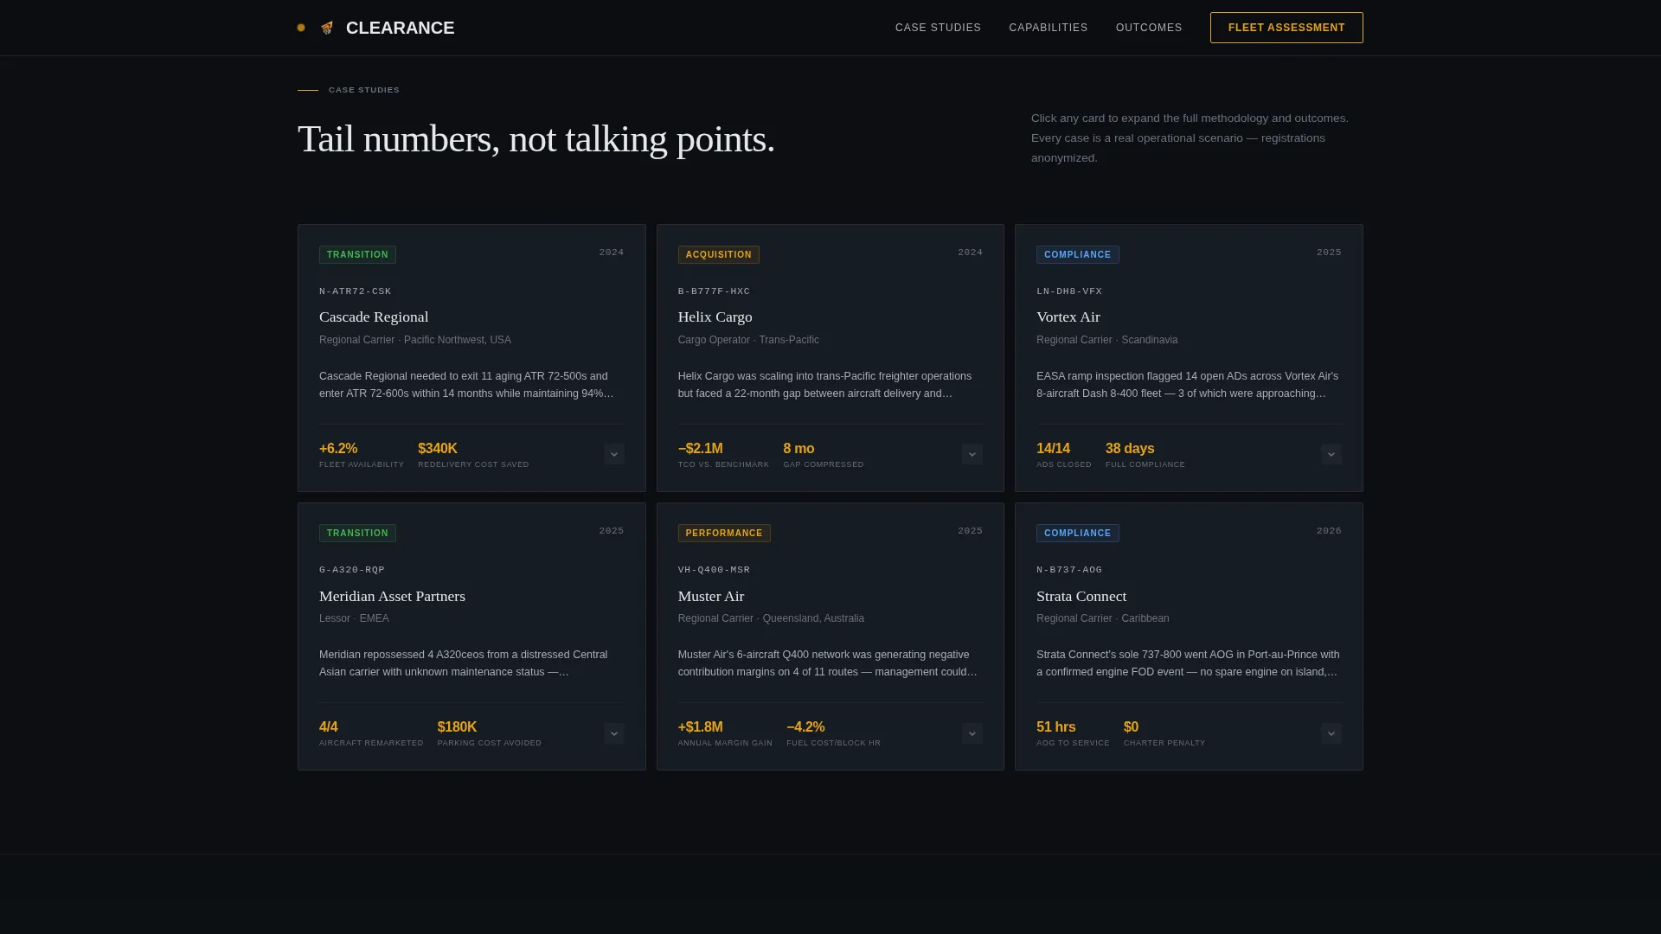Click the Clearance rocket logo icon
1661x934 pixels.
(327, 28)
